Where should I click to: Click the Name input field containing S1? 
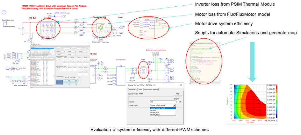pos(162,102)
